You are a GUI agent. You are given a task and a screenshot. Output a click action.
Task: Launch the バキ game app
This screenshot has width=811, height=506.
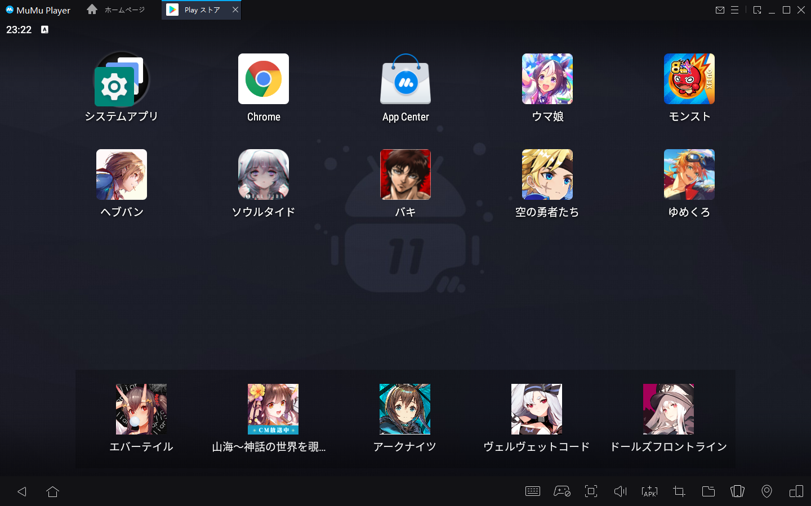point(405,174)
